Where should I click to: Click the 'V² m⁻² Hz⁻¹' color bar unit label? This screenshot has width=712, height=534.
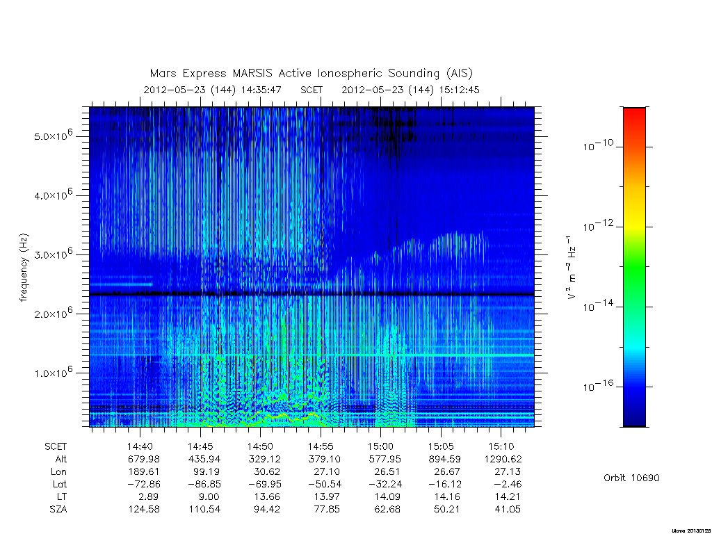click(572, 267)
